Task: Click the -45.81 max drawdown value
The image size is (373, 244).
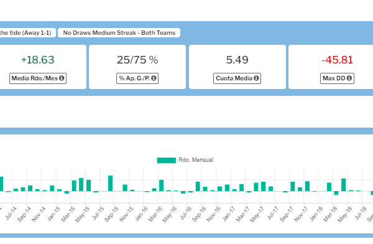Action: [x=337, y=60]
